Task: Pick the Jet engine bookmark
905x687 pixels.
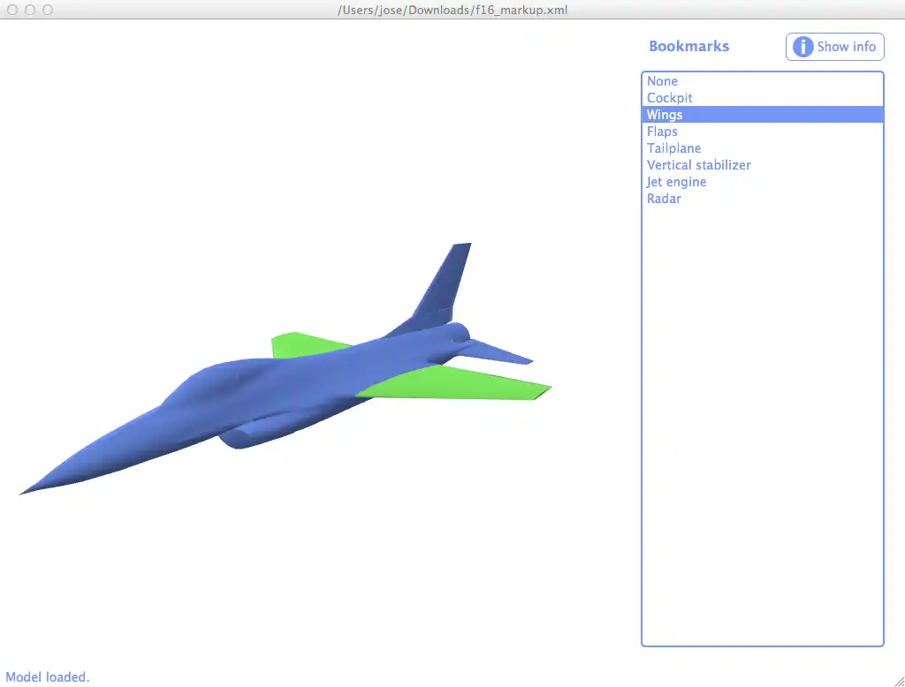Action: (x=763, y=182)
